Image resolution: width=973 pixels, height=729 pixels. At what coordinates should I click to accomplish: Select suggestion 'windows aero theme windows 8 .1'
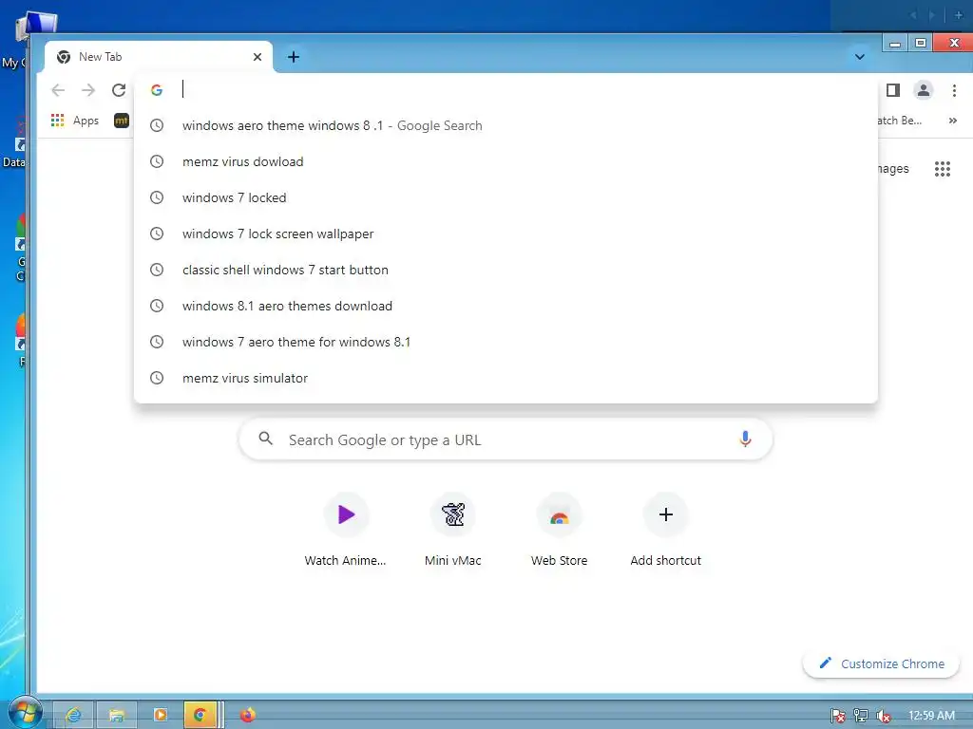[x=506, y=125]
